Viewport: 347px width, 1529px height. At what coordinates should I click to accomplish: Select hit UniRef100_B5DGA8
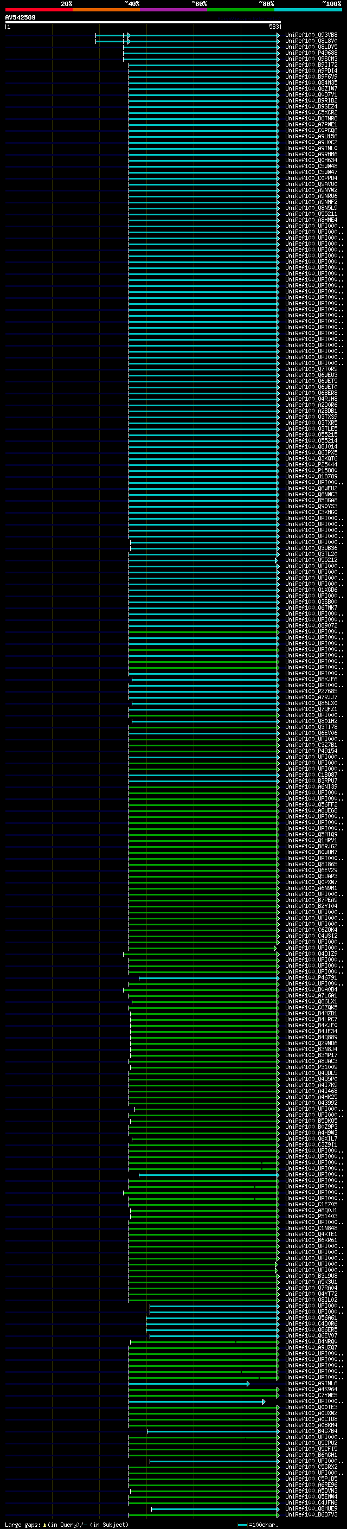click(311, 501)
